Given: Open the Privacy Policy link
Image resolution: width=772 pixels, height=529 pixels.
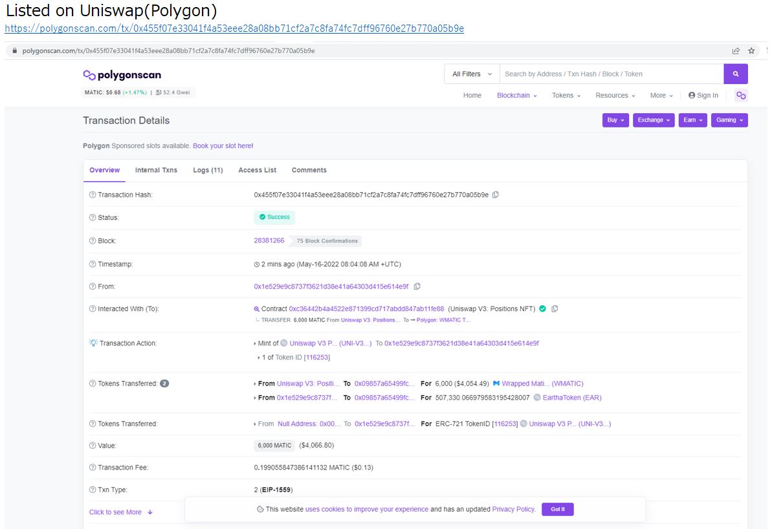Looking at the screenshot, I should (x=513, y=510).
